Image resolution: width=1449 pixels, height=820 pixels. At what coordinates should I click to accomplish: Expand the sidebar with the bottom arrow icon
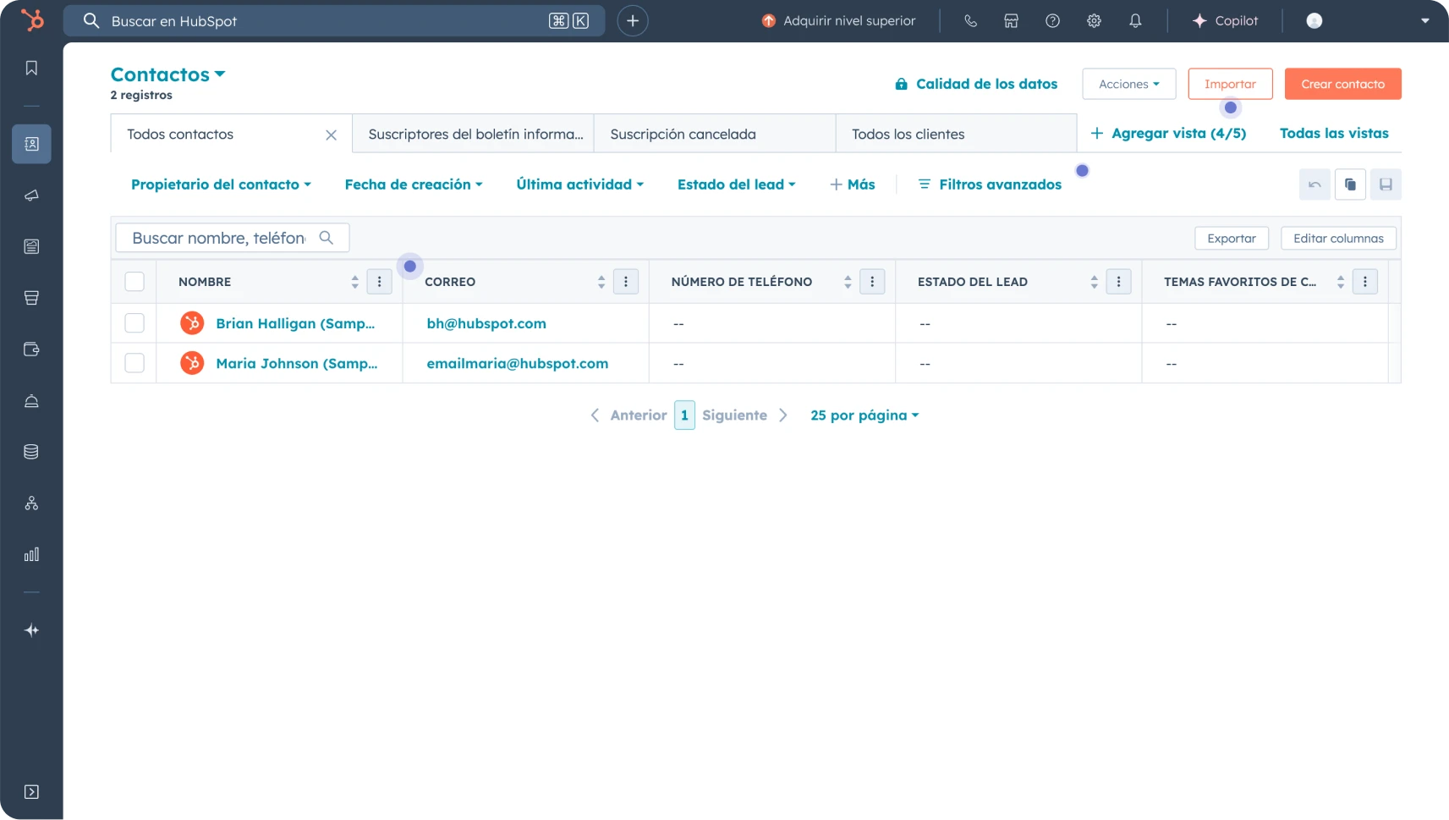click(x=31, y=792)
